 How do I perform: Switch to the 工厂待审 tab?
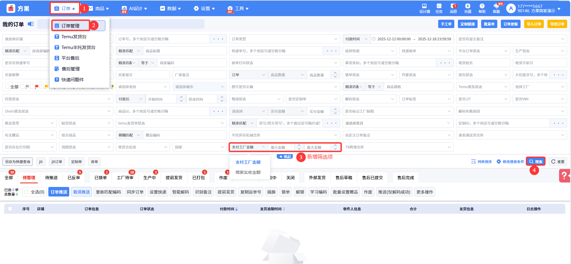125,178
